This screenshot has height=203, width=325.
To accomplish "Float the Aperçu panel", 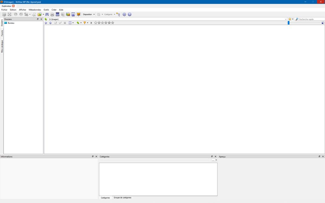I will pos(319,156).
